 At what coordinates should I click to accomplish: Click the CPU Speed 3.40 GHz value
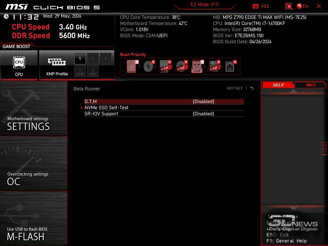click(x=73, y=27)
